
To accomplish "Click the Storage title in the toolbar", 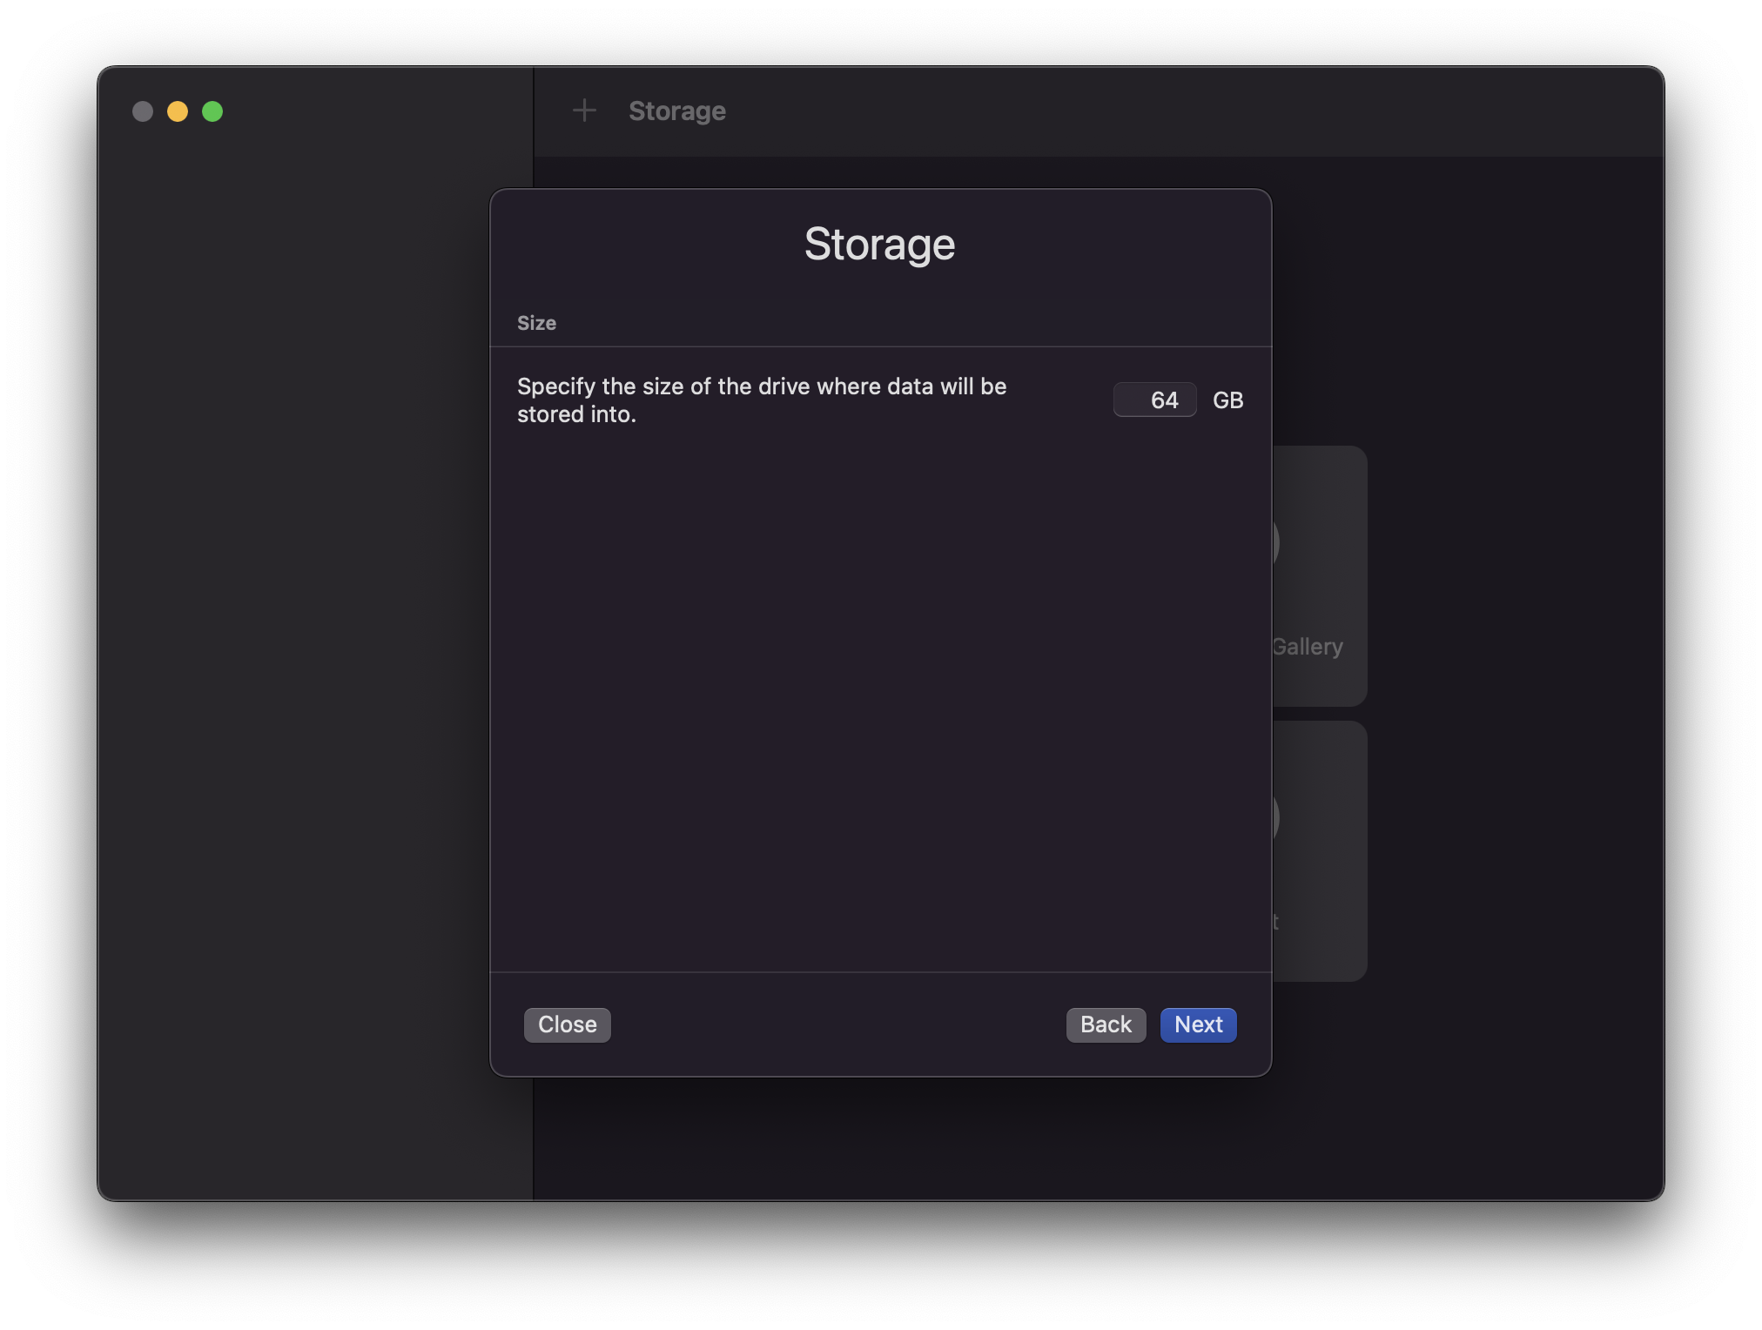I will pyautogui.click(x=677, y=111).
